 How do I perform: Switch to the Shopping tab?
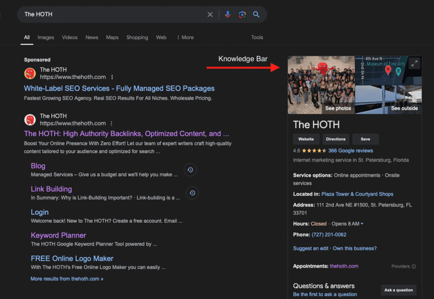click(x=137, y=37)
